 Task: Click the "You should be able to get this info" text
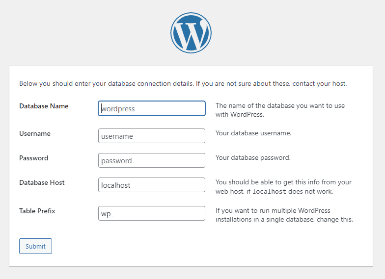click(x=284, y=187)
